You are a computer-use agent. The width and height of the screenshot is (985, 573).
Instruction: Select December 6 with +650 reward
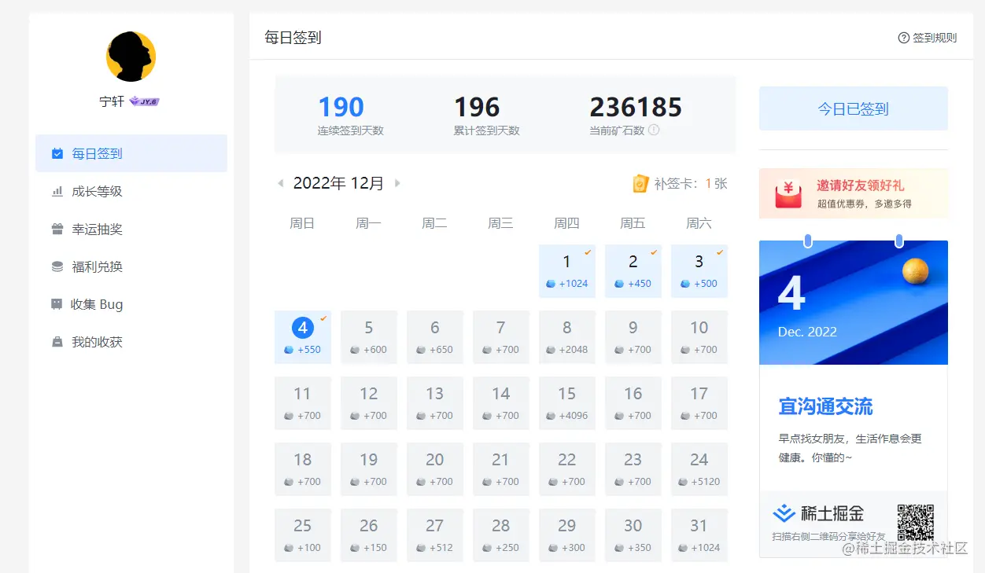(435, 337)
